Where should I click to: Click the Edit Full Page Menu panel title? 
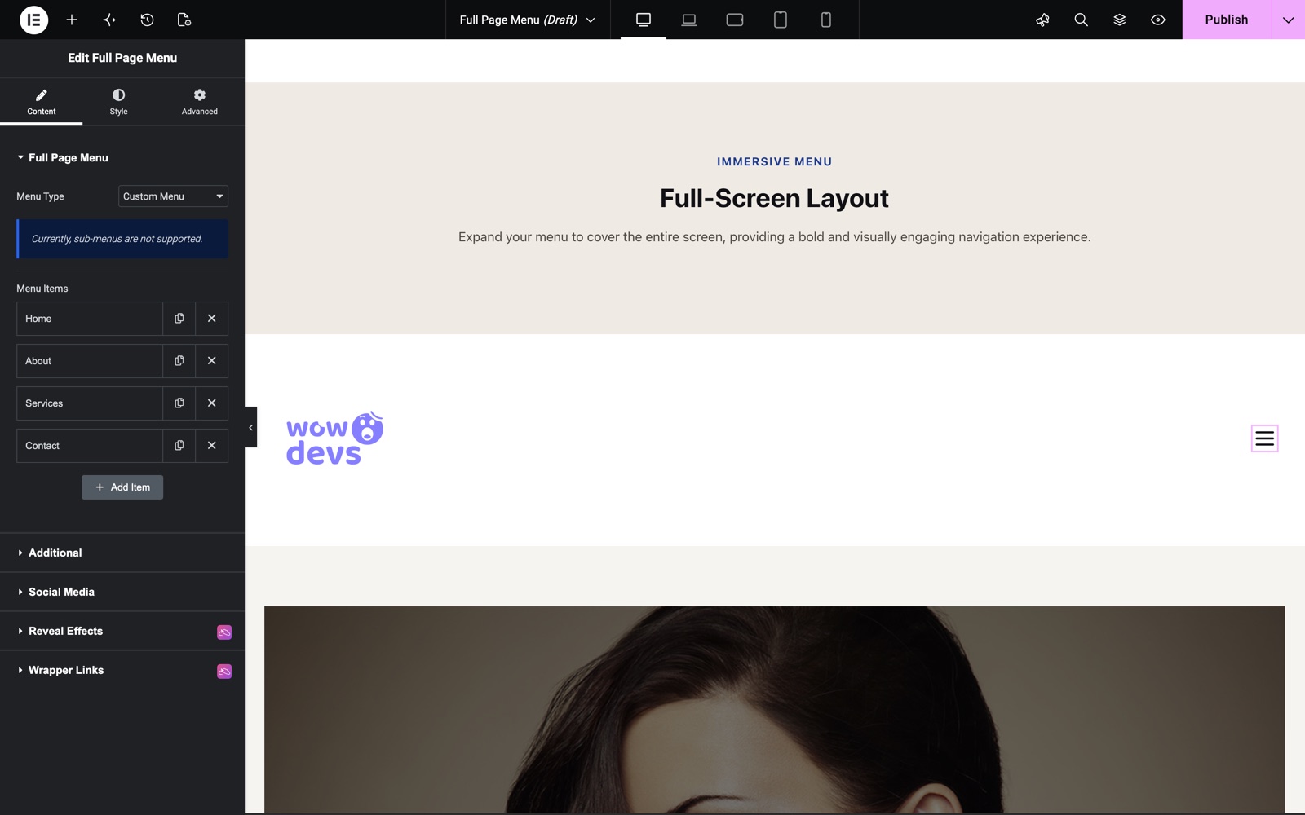[122, 58]
